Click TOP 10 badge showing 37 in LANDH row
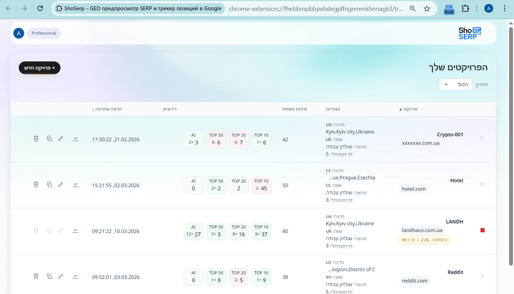 (261, 231)
